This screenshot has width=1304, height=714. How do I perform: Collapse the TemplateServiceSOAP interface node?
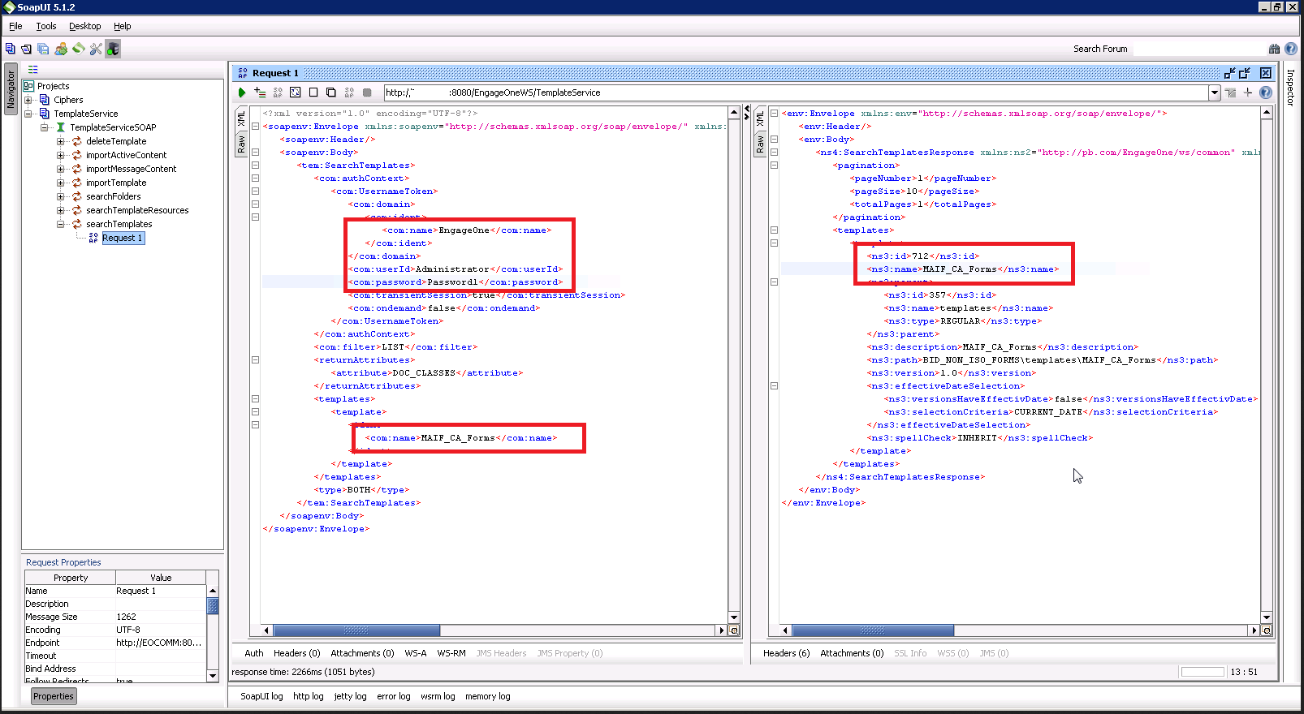pyautogui.click(x=45, y=127)
